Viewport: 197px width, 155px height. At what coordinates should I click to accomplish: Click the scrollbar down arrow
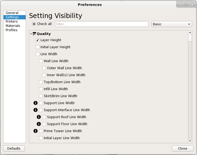(190, 141)
